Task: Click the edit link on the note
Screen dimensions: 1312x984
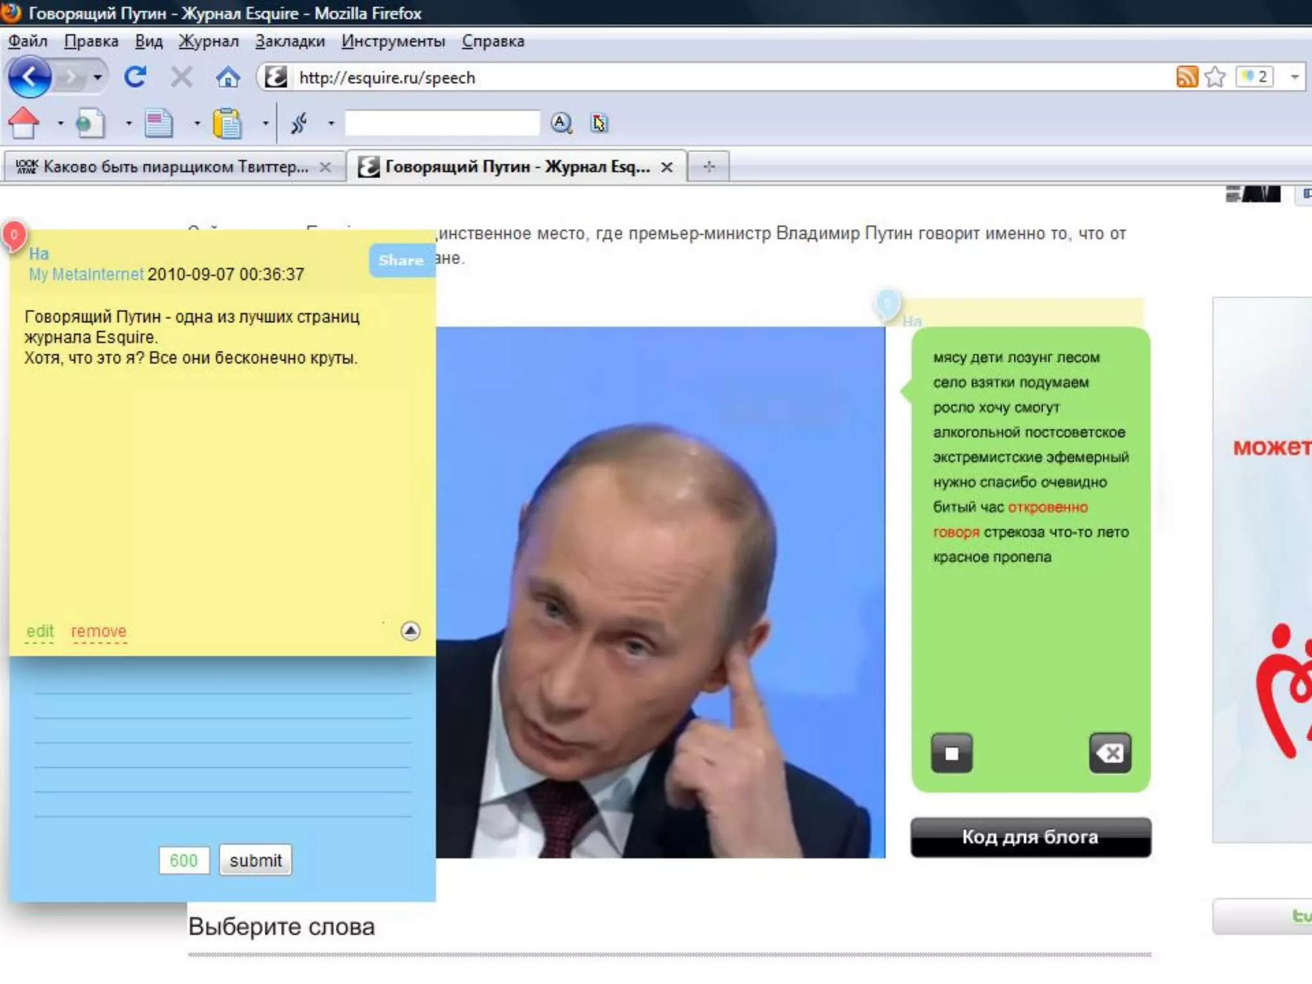Action: point(40,631)
